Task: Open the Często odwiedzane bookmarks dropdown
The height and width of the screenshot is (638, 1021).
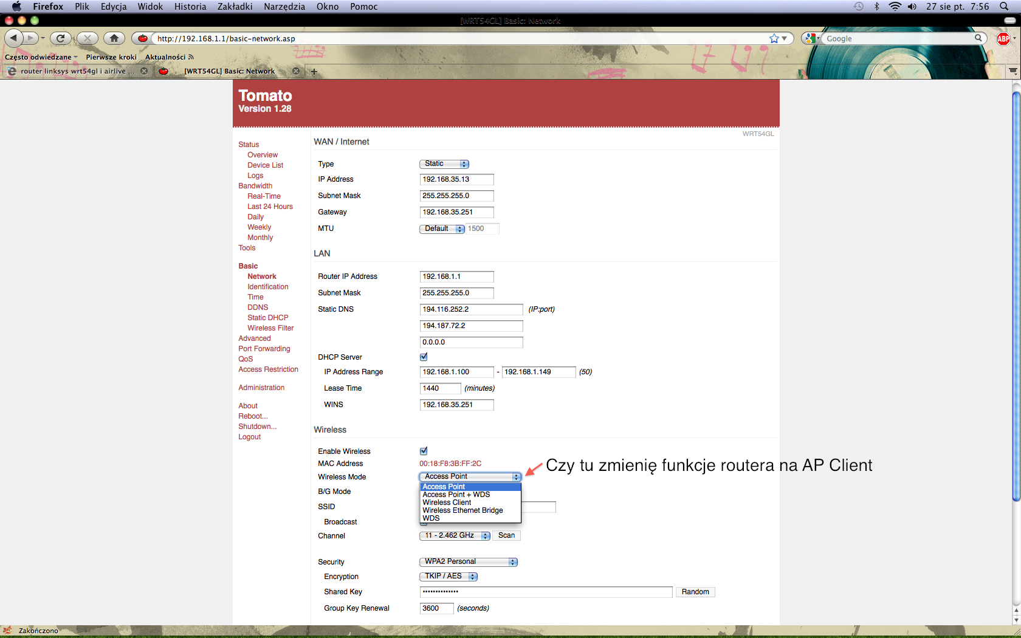Action: 41,57
